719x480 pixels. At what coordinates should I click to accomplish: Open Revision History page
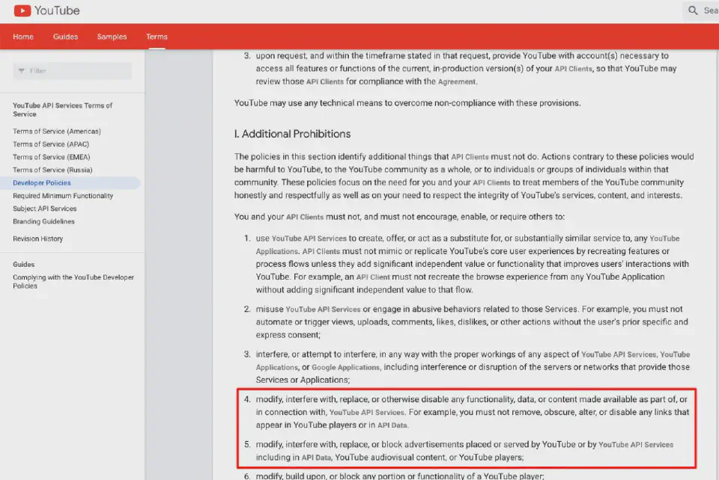[x=37, y=239]
